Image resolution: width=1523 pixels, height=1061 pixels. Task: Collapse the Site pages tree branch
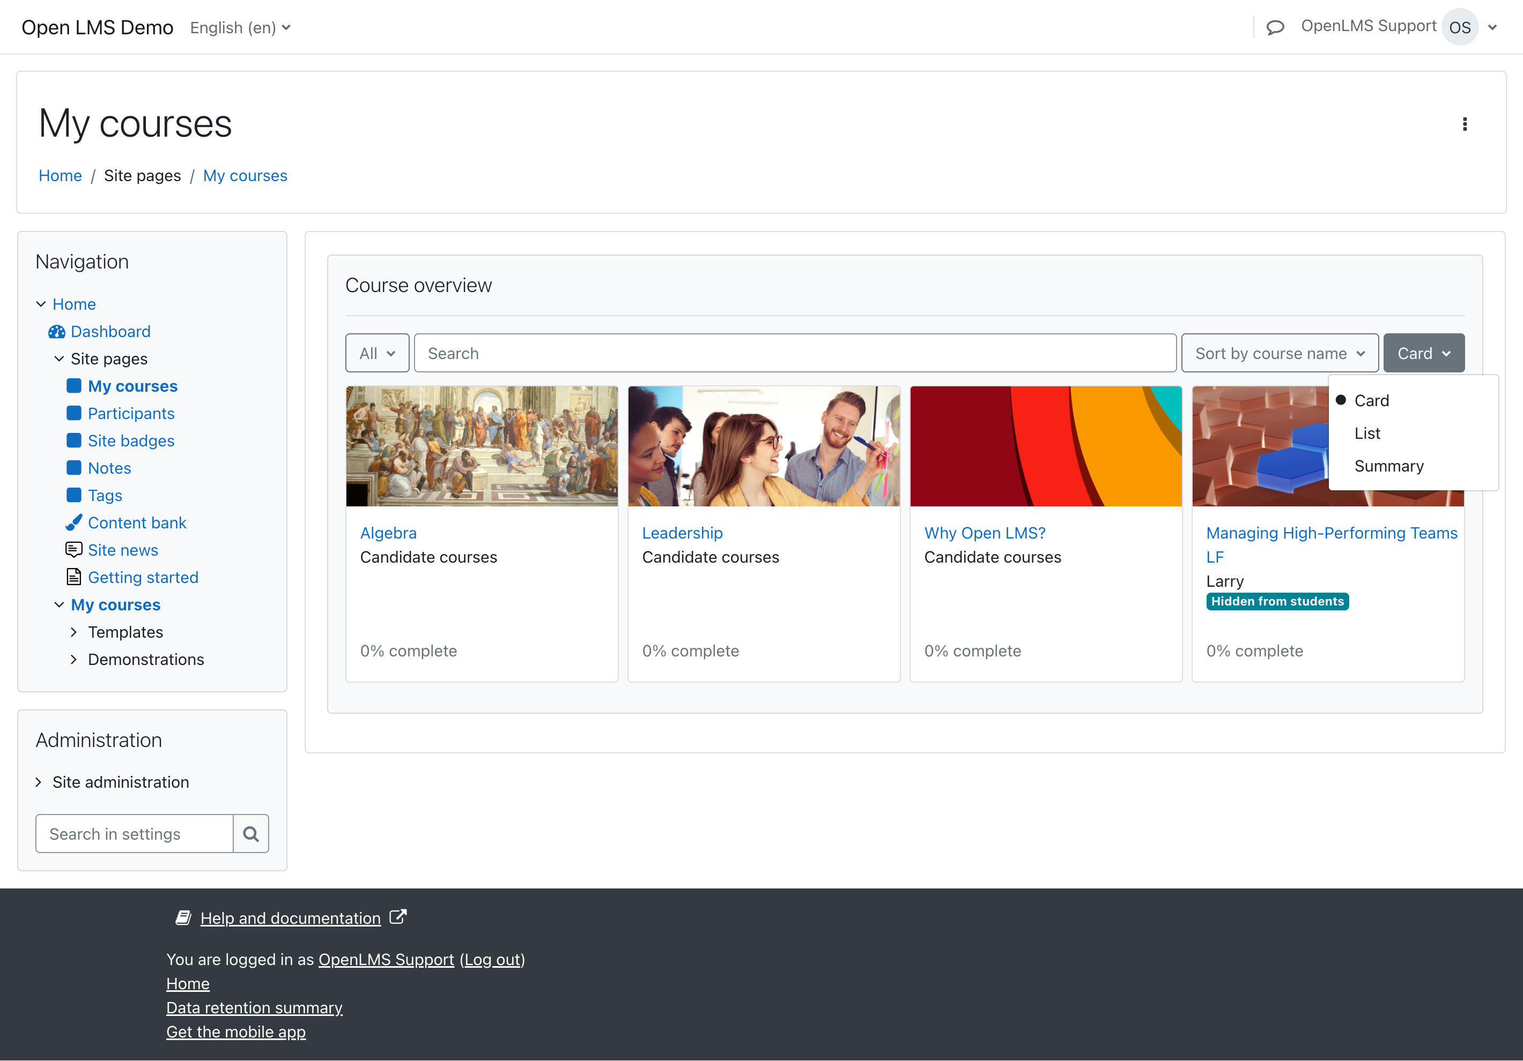click(59, 358)
